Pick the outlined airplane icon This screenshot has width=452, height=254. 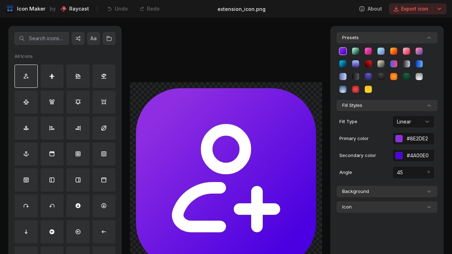point(26,102)
